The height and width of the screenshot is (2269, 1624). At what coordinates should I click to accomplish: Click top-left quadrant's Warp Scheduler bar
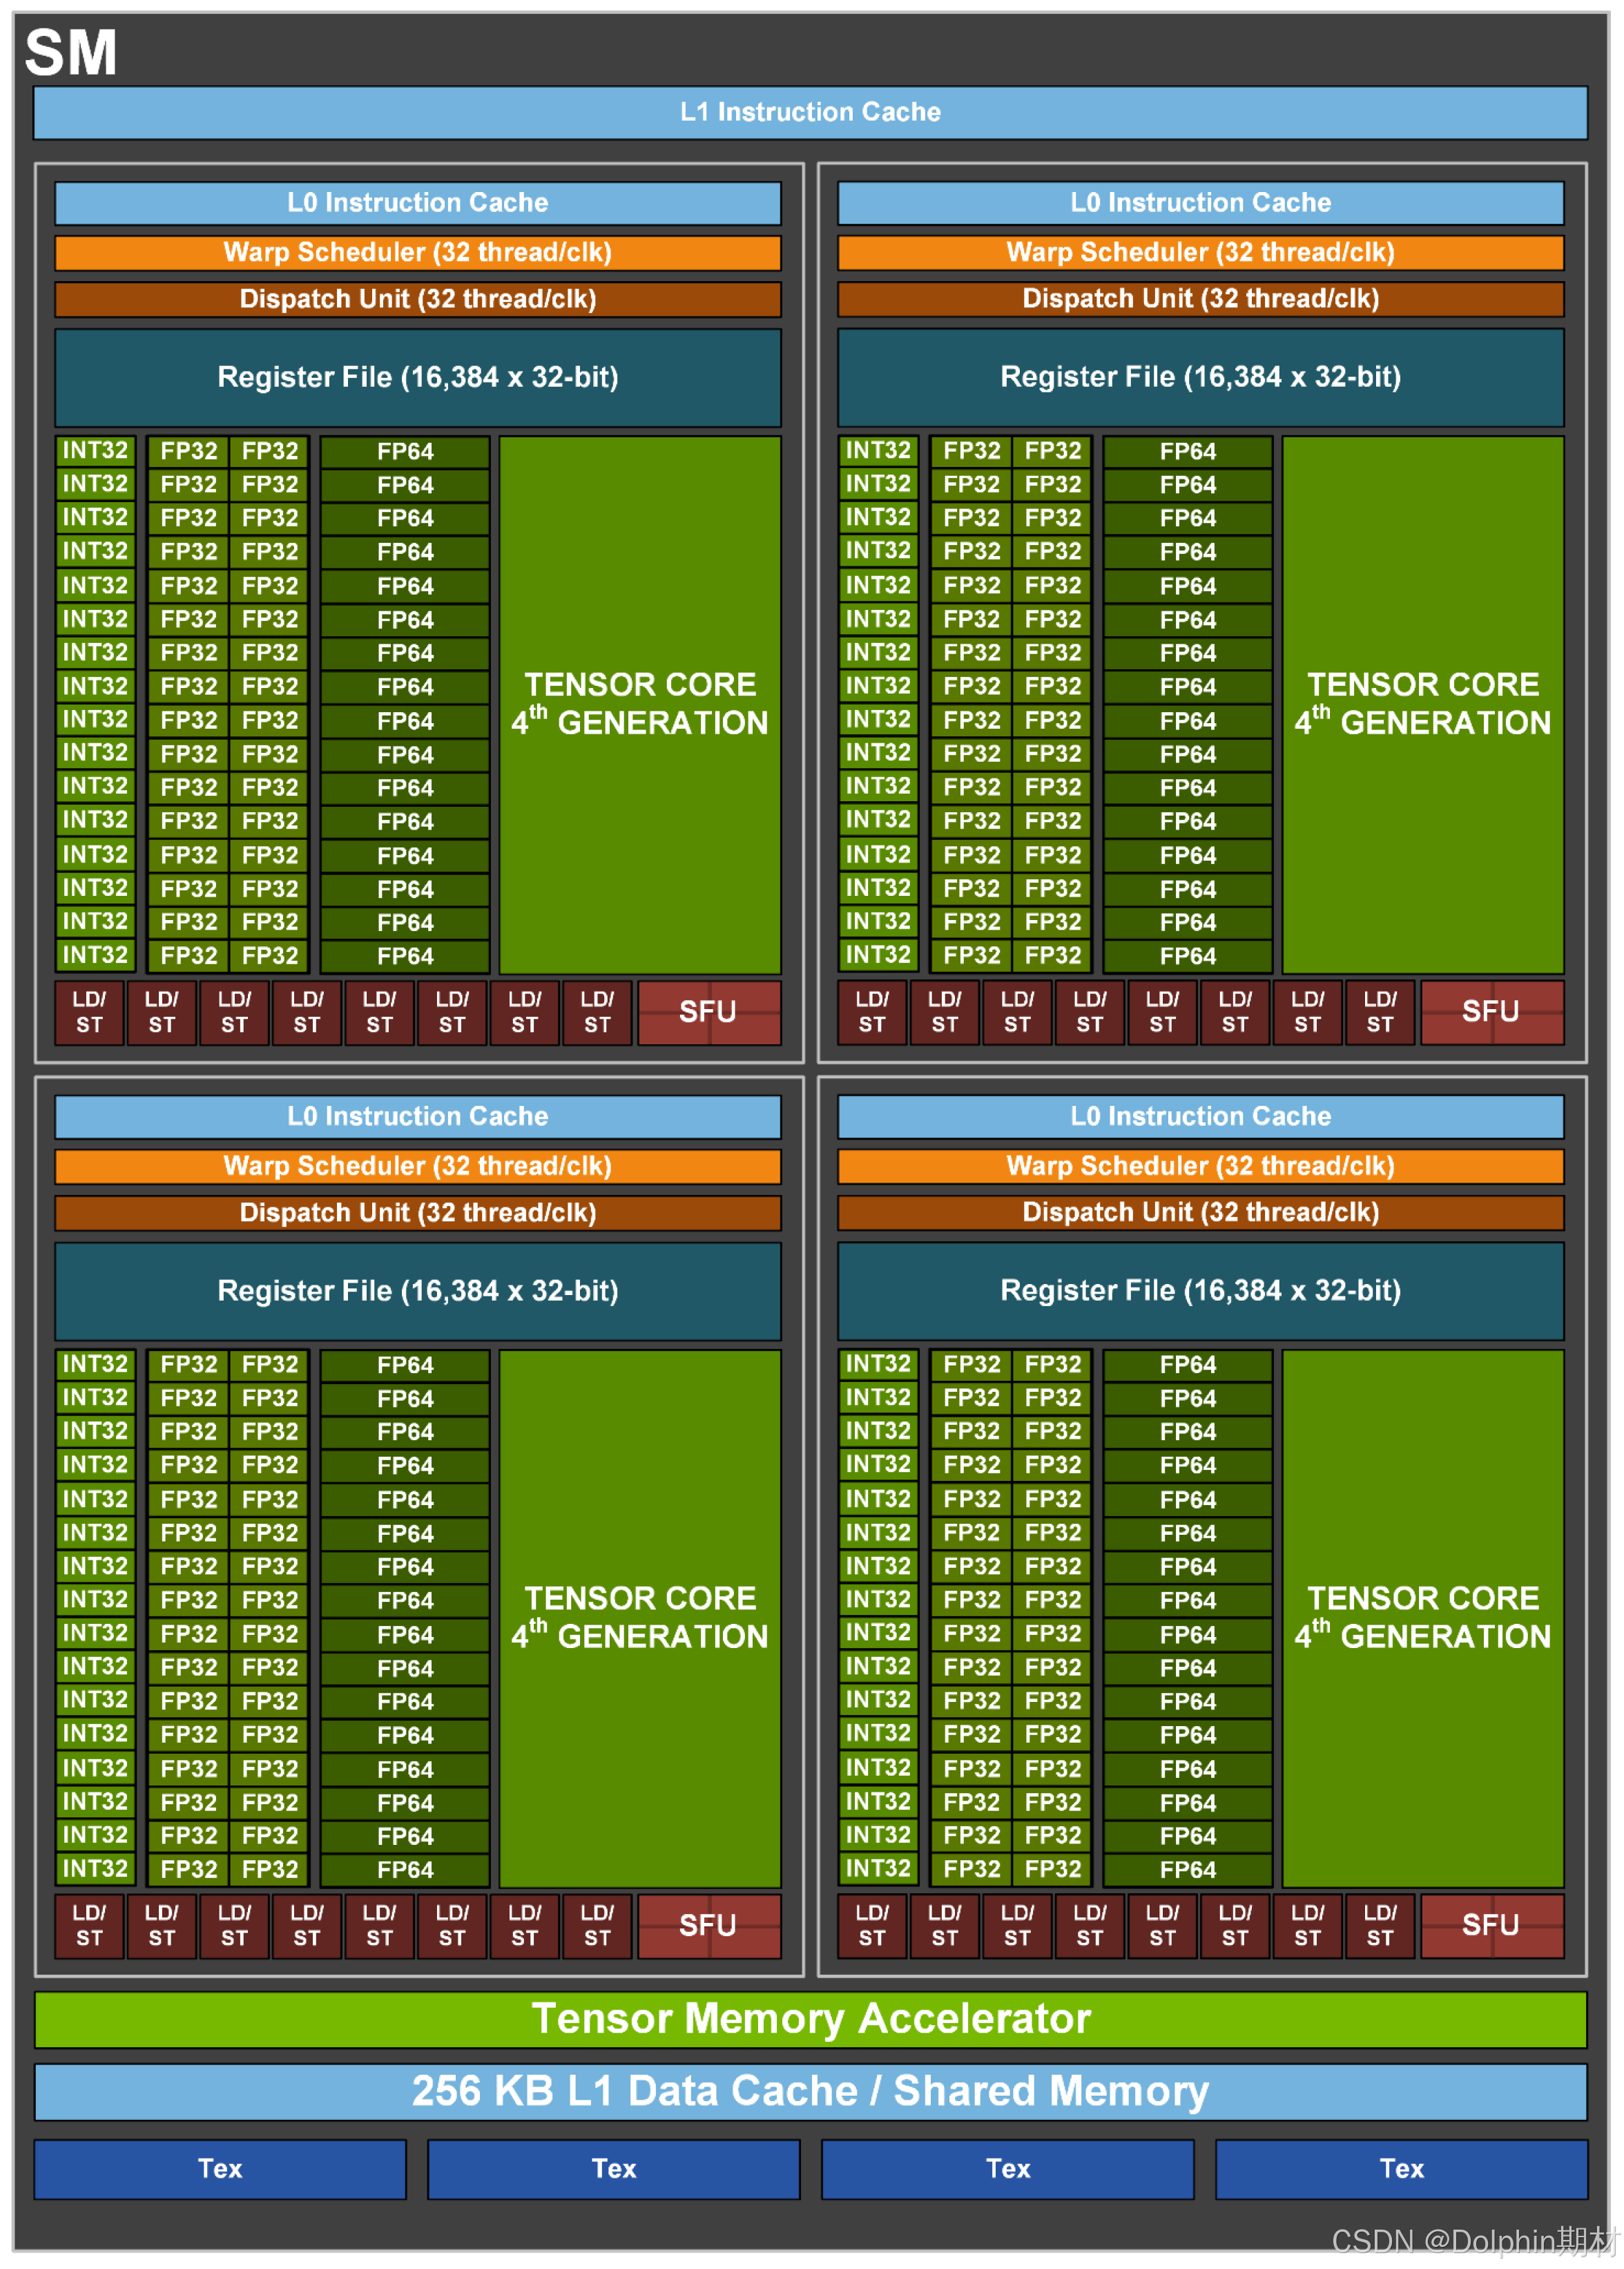418,252
